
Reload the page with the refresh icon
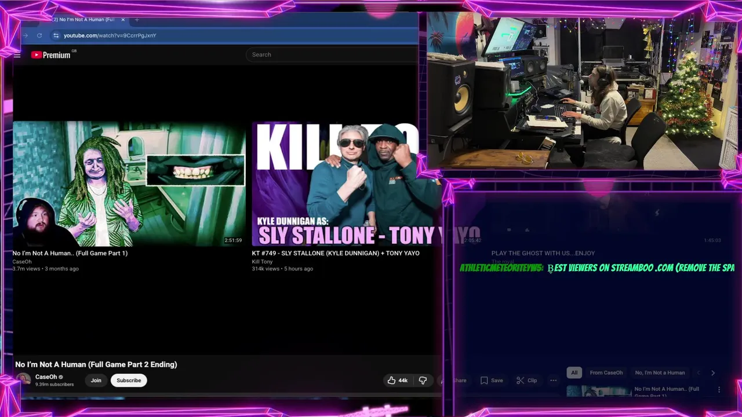tap(39, 35)
